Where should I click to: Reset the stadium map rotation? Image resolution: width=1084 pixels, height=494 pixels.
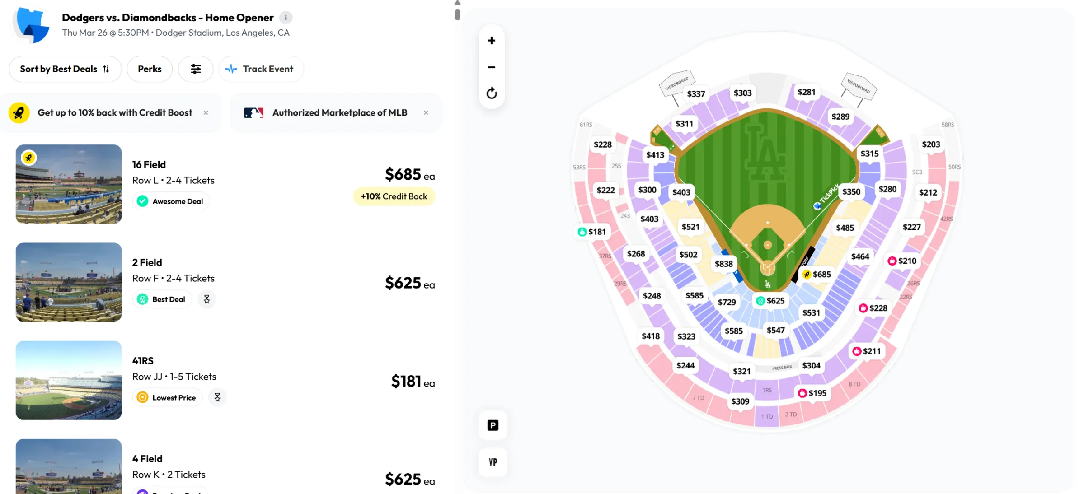pos(491,93)
